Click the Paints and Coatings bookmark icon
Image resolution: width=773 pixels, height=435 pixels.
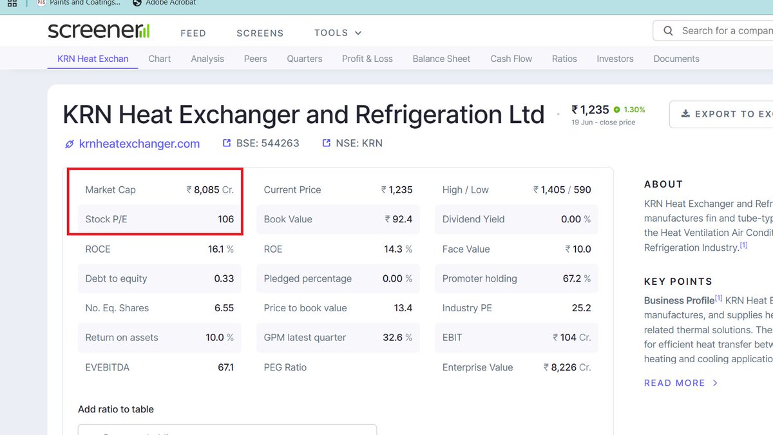coord(41,3)
